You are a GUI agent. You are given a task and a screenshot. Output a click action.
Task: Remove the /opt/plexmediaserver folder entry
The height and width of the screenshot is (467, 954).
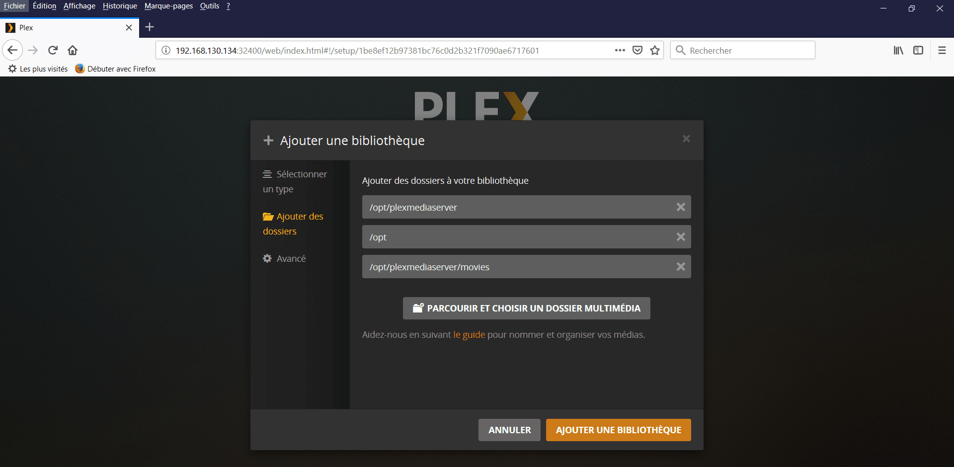(681, 207)
